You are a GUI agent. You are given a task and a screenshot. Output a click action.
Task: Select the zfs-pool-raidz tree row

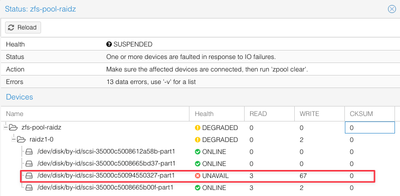point(197,127)
